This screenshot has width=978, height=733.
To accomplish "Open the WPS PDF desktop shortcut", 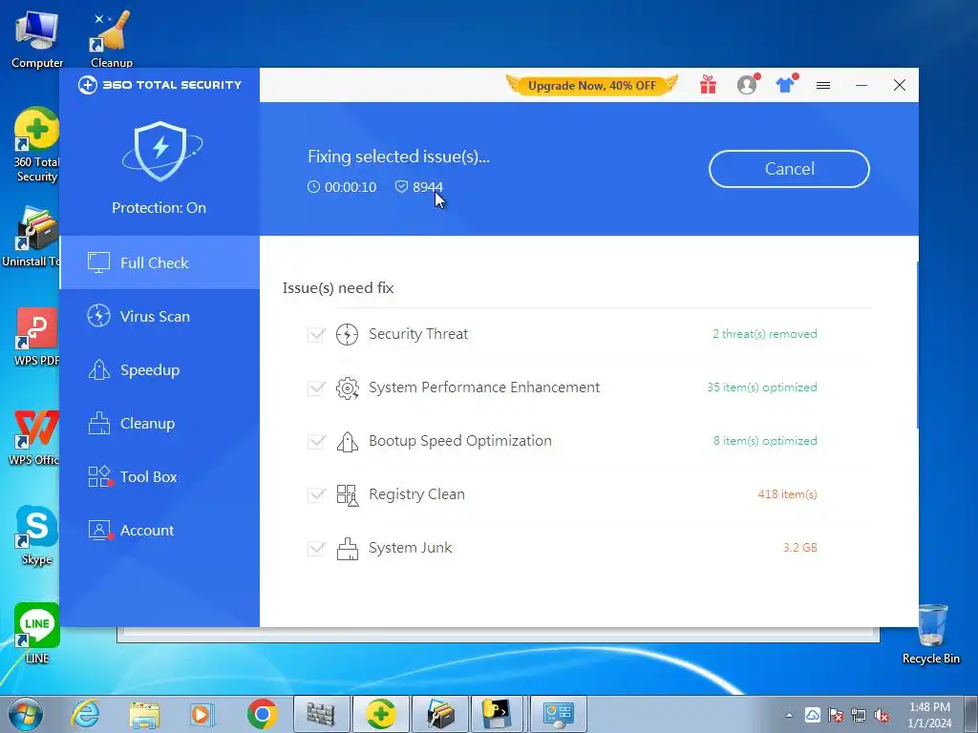I will click(x=37, y=337).
